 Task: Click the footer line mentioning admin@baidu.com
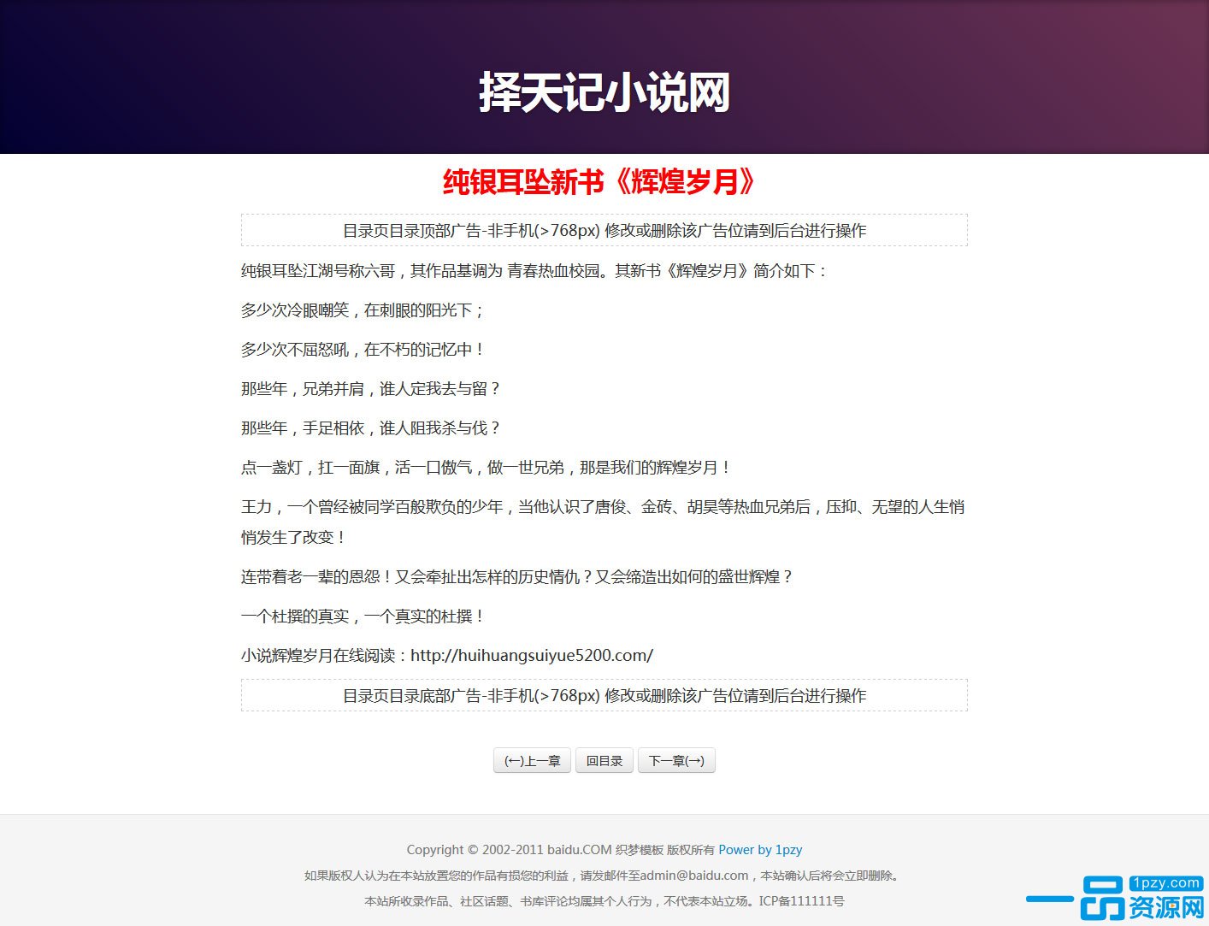point(604,875)
